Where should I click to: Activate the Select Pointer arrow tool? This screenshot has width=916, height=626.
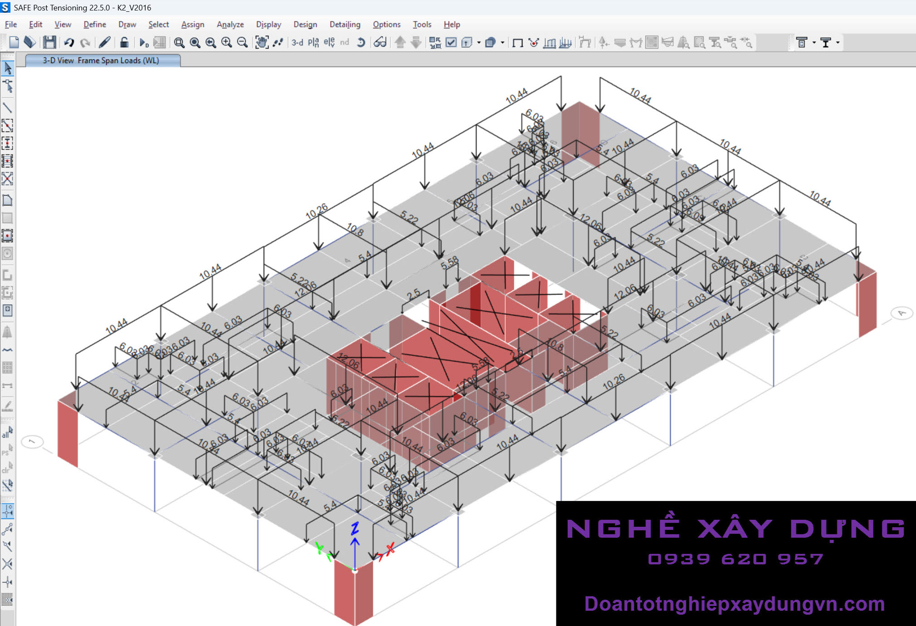(8, 68)
